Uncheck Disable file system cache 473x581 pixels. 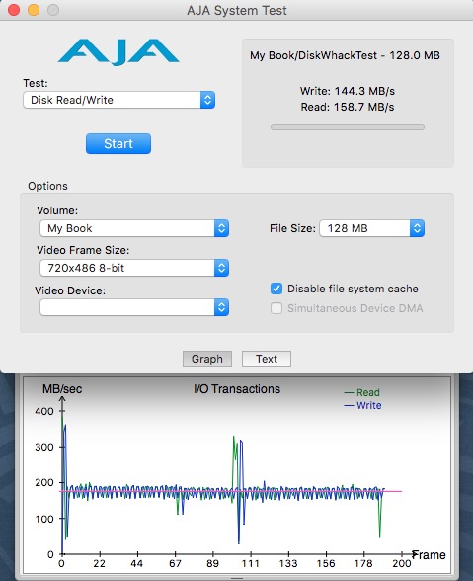276,289
